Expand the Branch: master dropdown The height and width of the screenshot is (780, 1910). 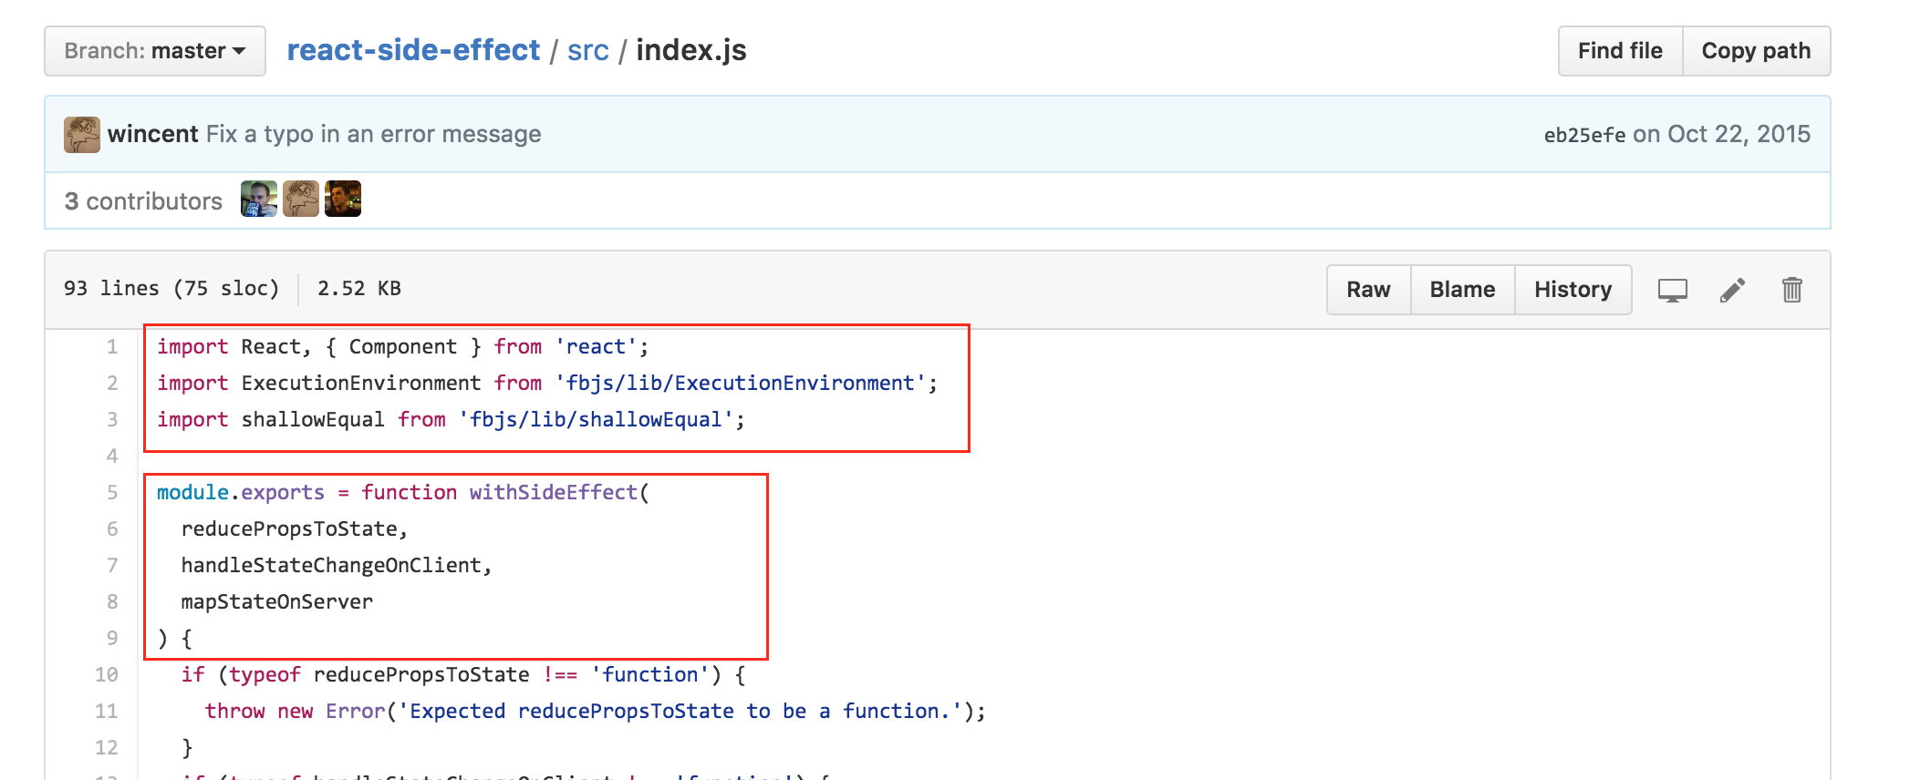[155, 51]
